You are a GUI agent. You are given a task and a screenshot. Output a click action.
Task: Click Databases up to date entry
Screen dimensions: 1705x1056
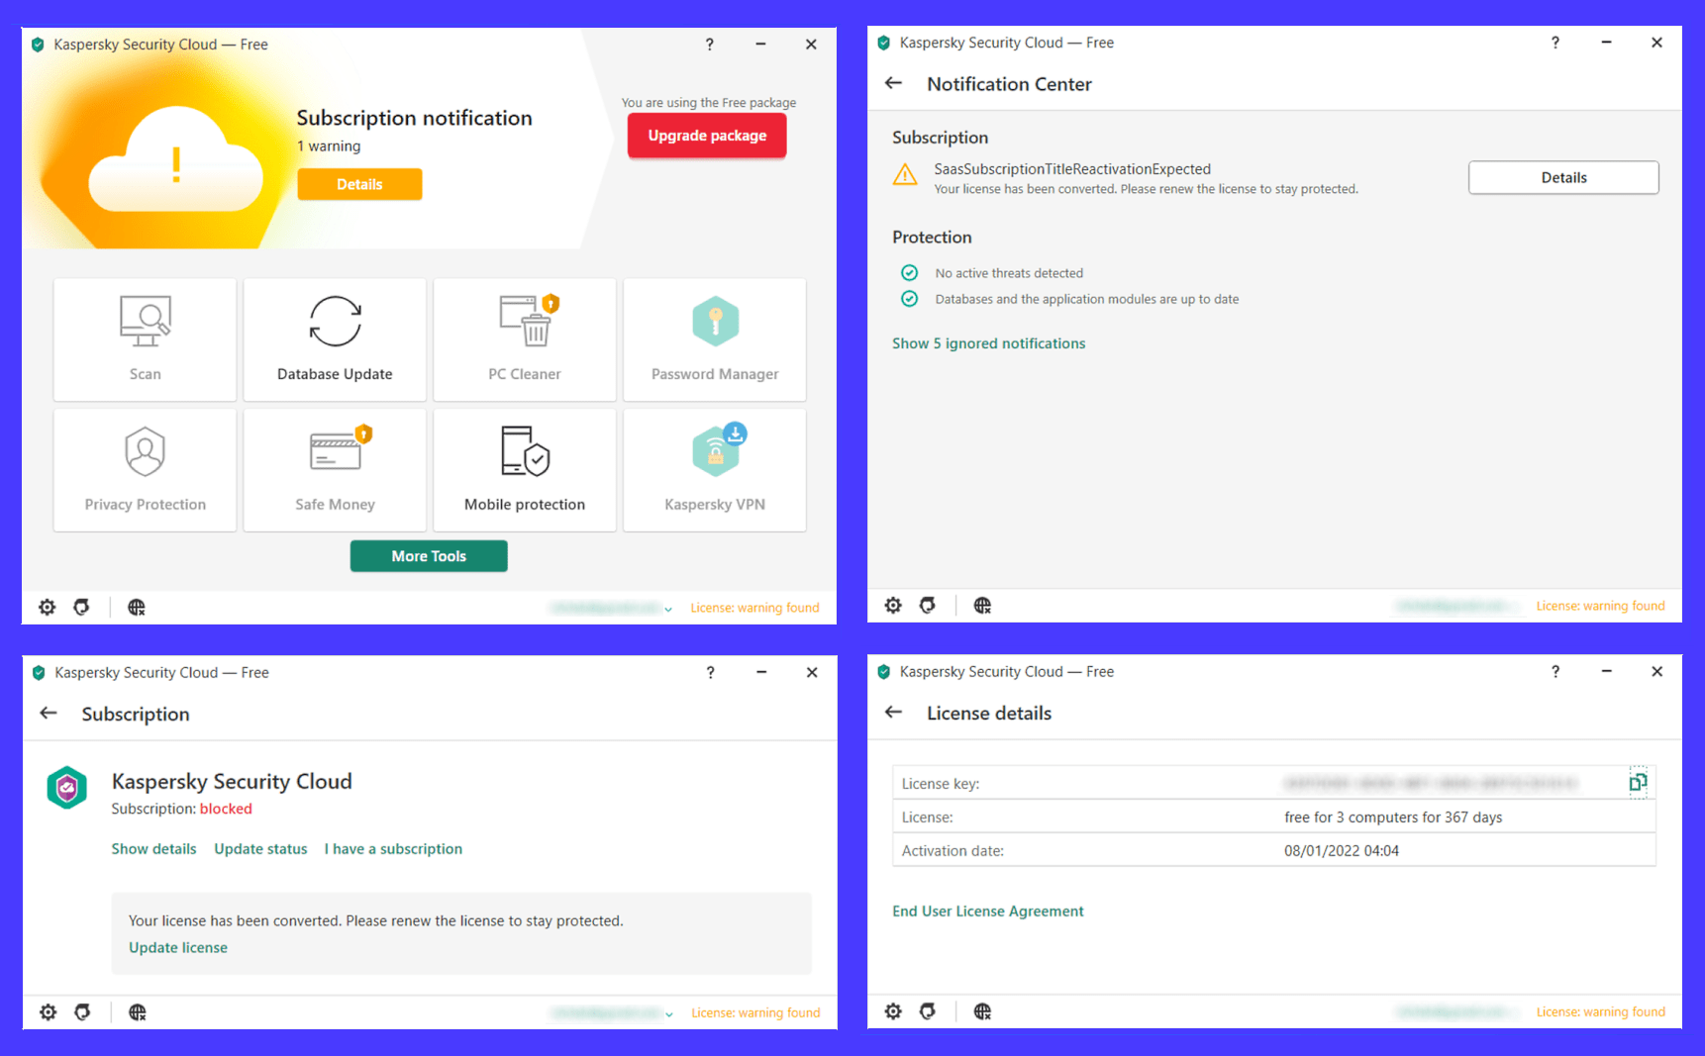click(1087, 299)
